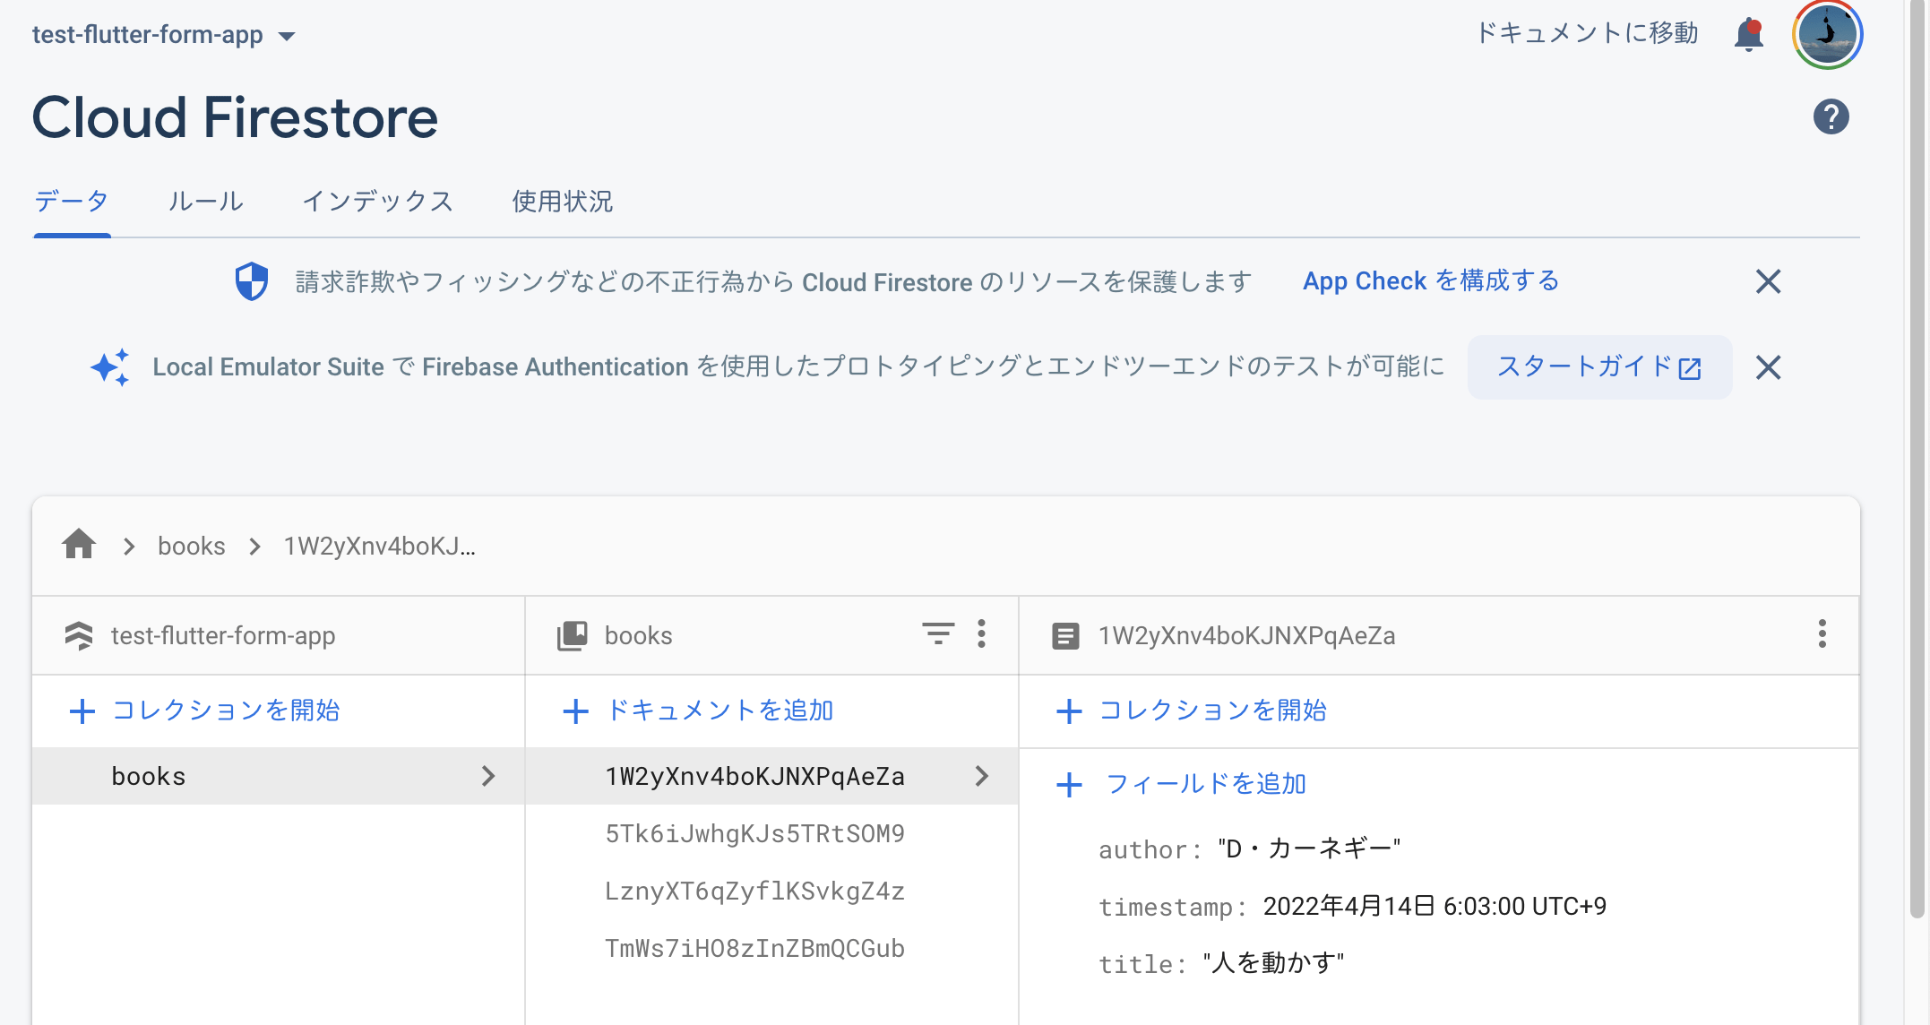Click the title field value "人を動かす"
The height and width of the screenshot is (1025, 1930).
[1273, 963]
